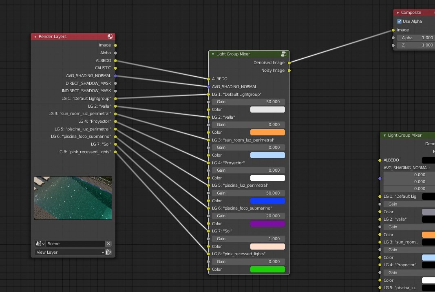Click the Alpha 1.000 field in Composite
The image size is (435, 292).
point(415,38)
